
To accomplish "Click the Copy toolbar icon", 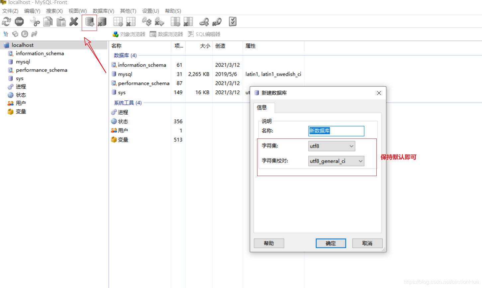I will [48, 22].
